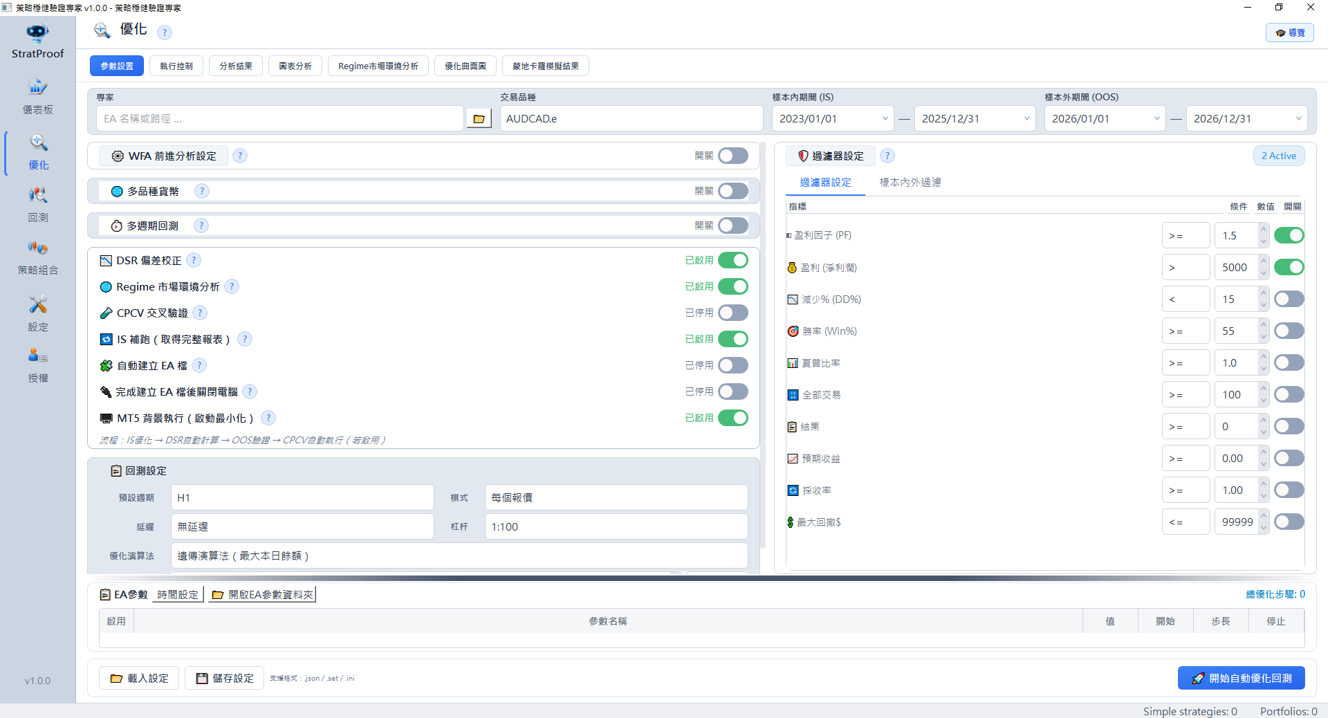Click the 儲存設定 button
1328x718 pixels.
(225, 678)
